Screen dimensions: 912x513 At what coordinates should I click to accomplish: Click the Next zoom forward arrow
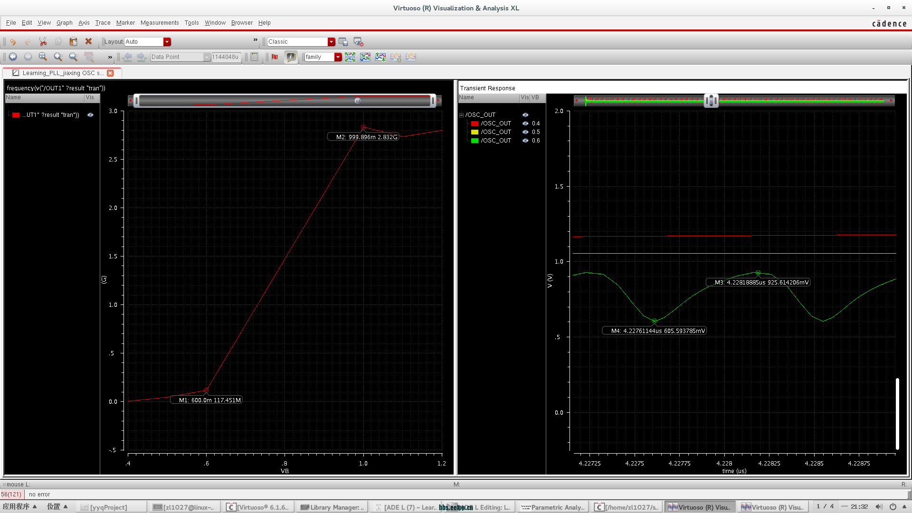[28, 57]
